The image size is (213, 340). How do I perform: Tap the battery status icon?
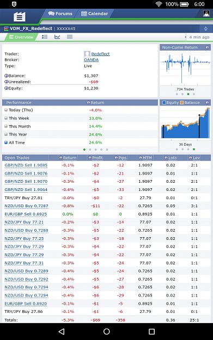pos(184,4)
